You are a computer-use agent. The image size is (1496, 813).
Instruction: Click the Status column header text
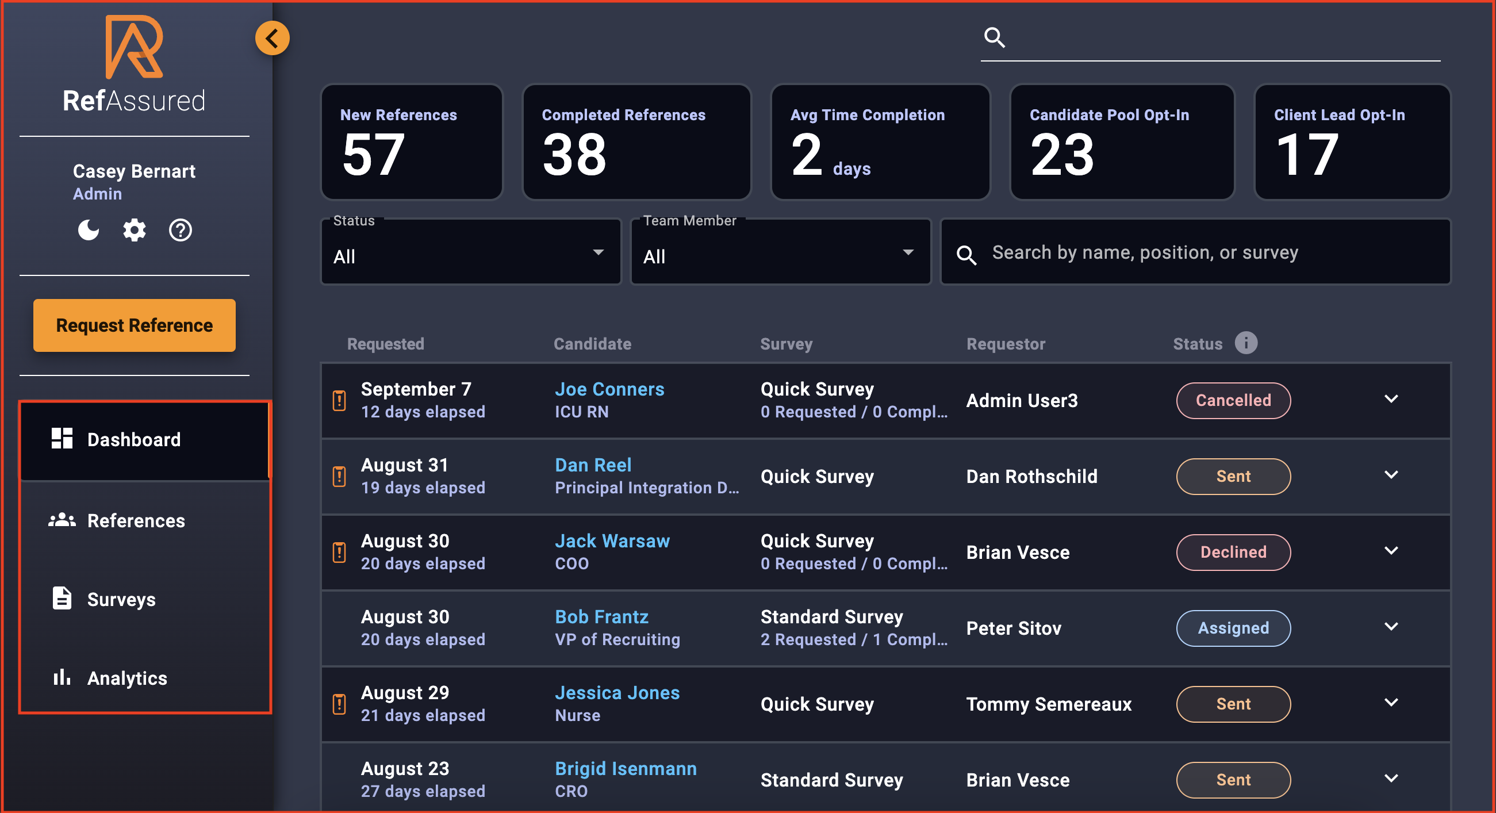point(1198,344)
